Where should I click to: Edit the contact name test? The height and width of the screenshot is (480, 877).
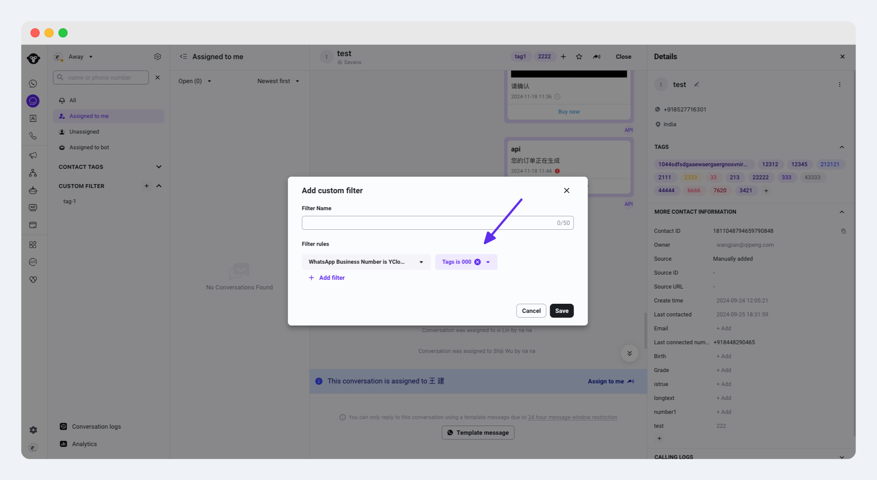697,84
